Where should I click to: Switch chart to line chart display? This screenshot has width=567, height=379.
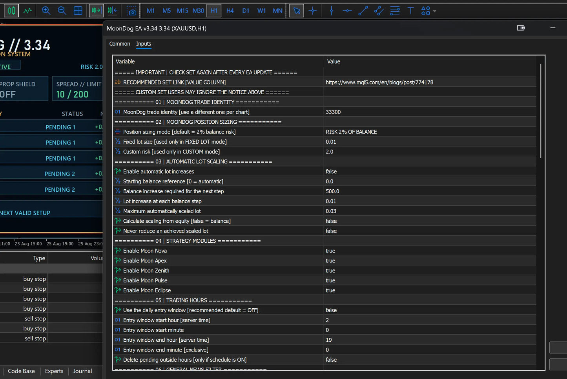(x=27, y=11)
